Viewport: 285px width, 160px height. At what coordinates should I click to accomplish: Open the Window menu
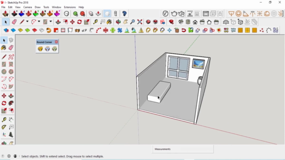(57, 7)
